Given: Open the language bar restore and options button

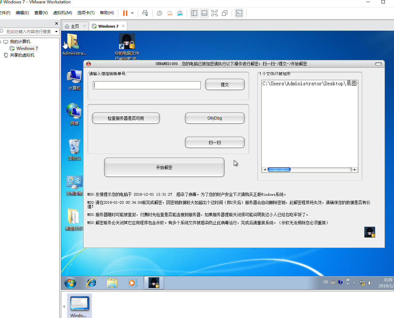Looking at the screenshot, I should 348,282.
